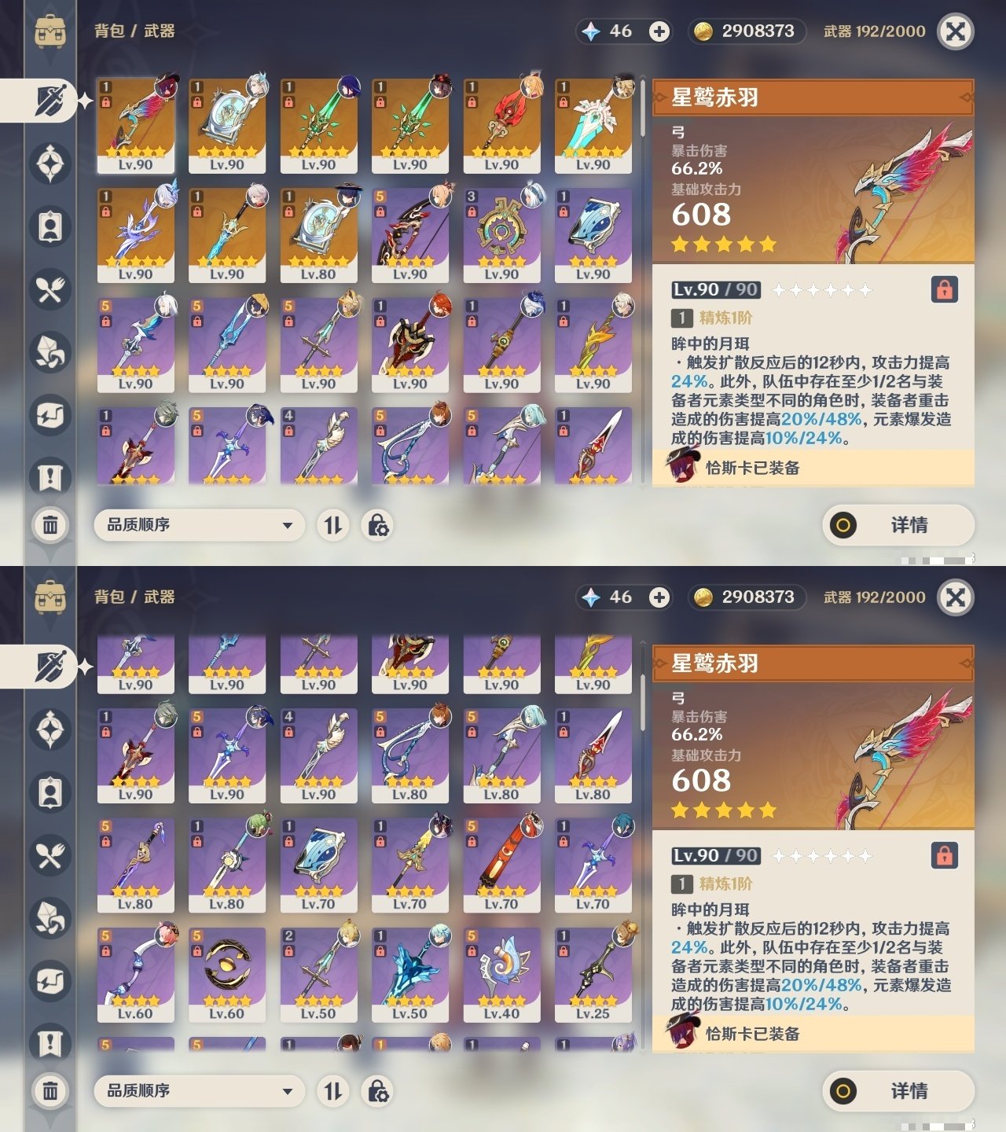Click the quest item exclamation icon in lower sidebar
The width and height of the screenshot is (1006, 1132).
pyautogui.click(x=50, y=1043)
